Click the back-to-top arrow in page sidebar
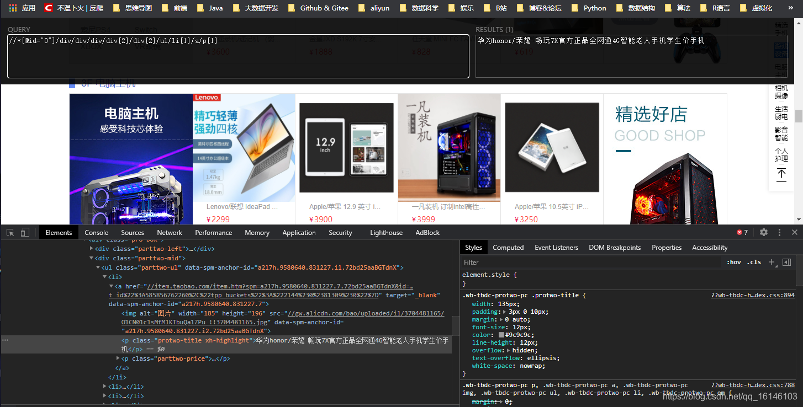The width and height of the screenshot is (803, 407). click(x=781, y=174)
